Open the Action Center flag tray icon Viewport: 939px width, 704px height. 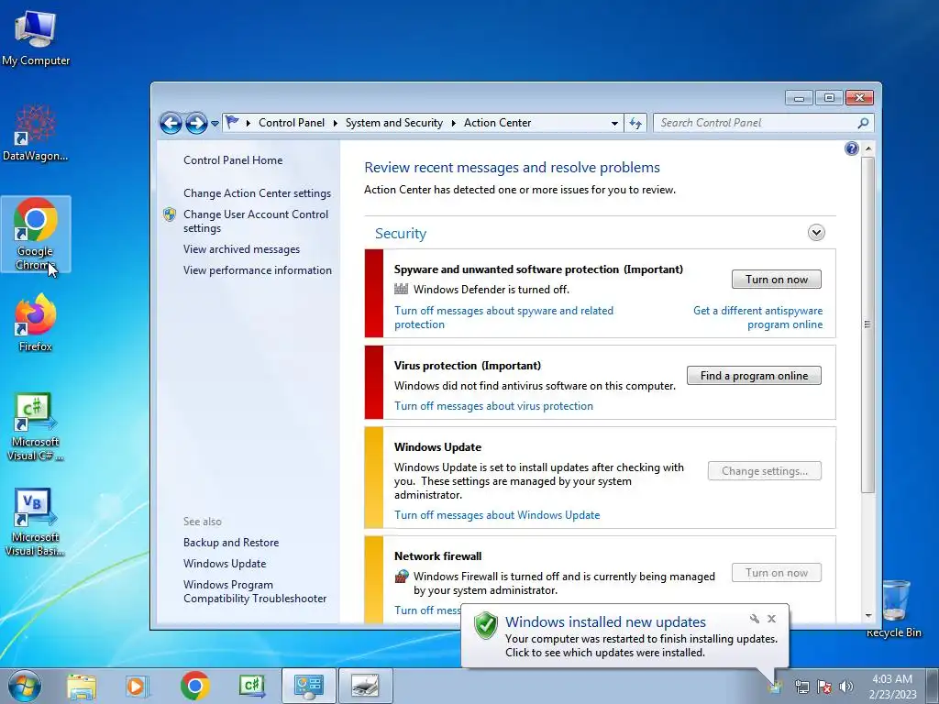coord(824,687)
